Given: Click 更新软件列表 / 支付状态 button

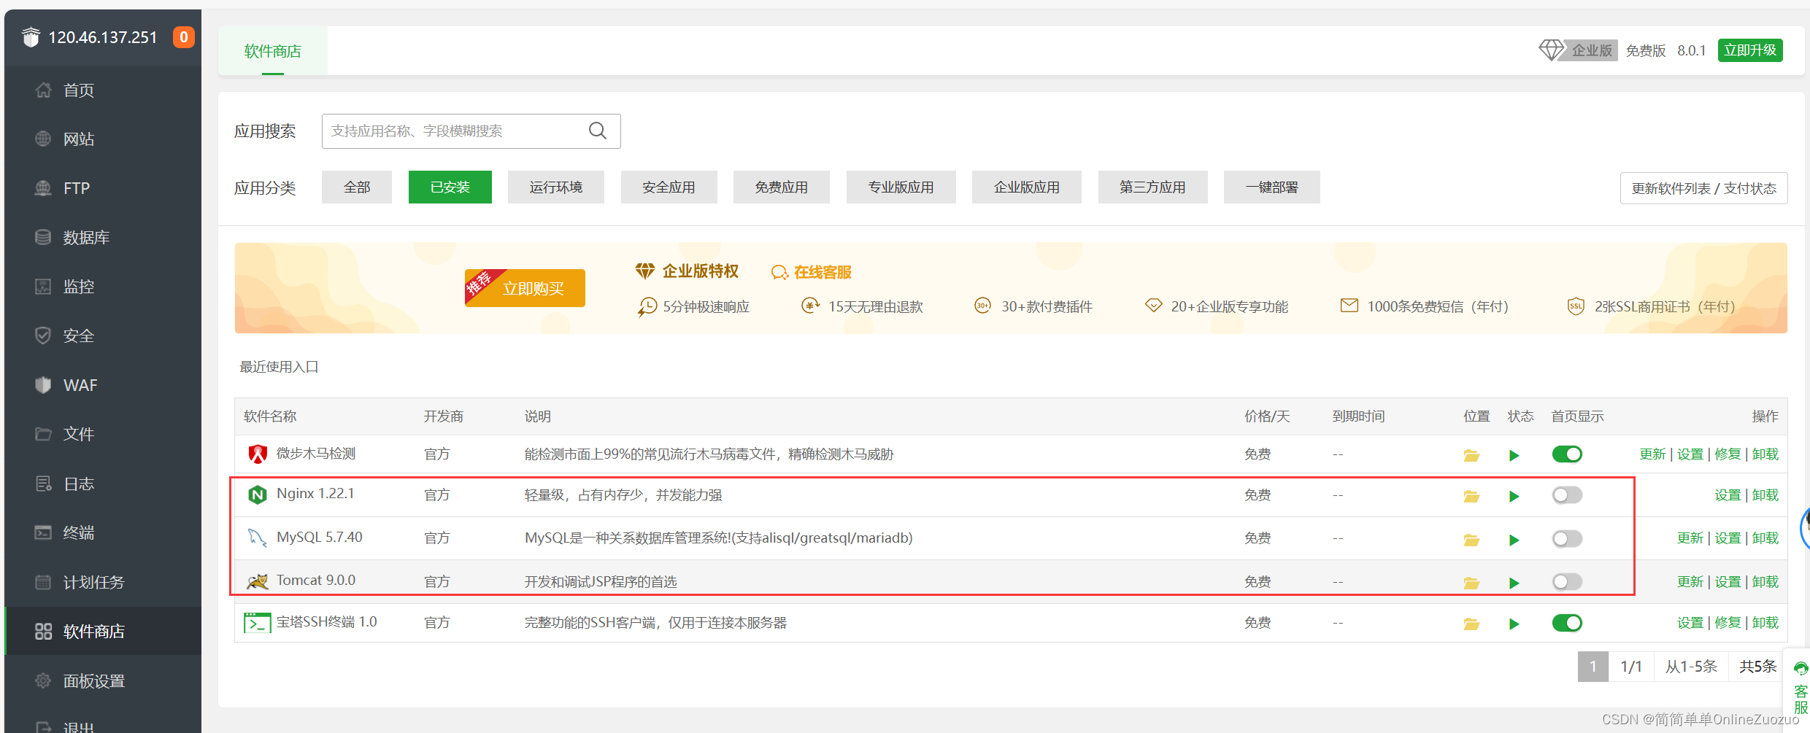Looking at the screenshot, I should 1704,188.
